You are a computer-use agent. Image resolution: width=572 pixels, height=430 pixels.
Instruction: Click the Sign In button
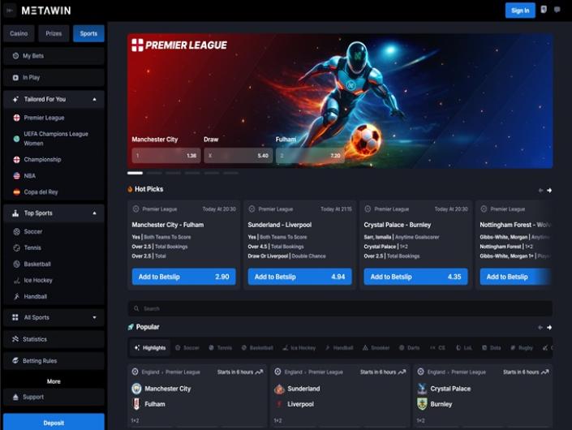click(x=520, y=11)
